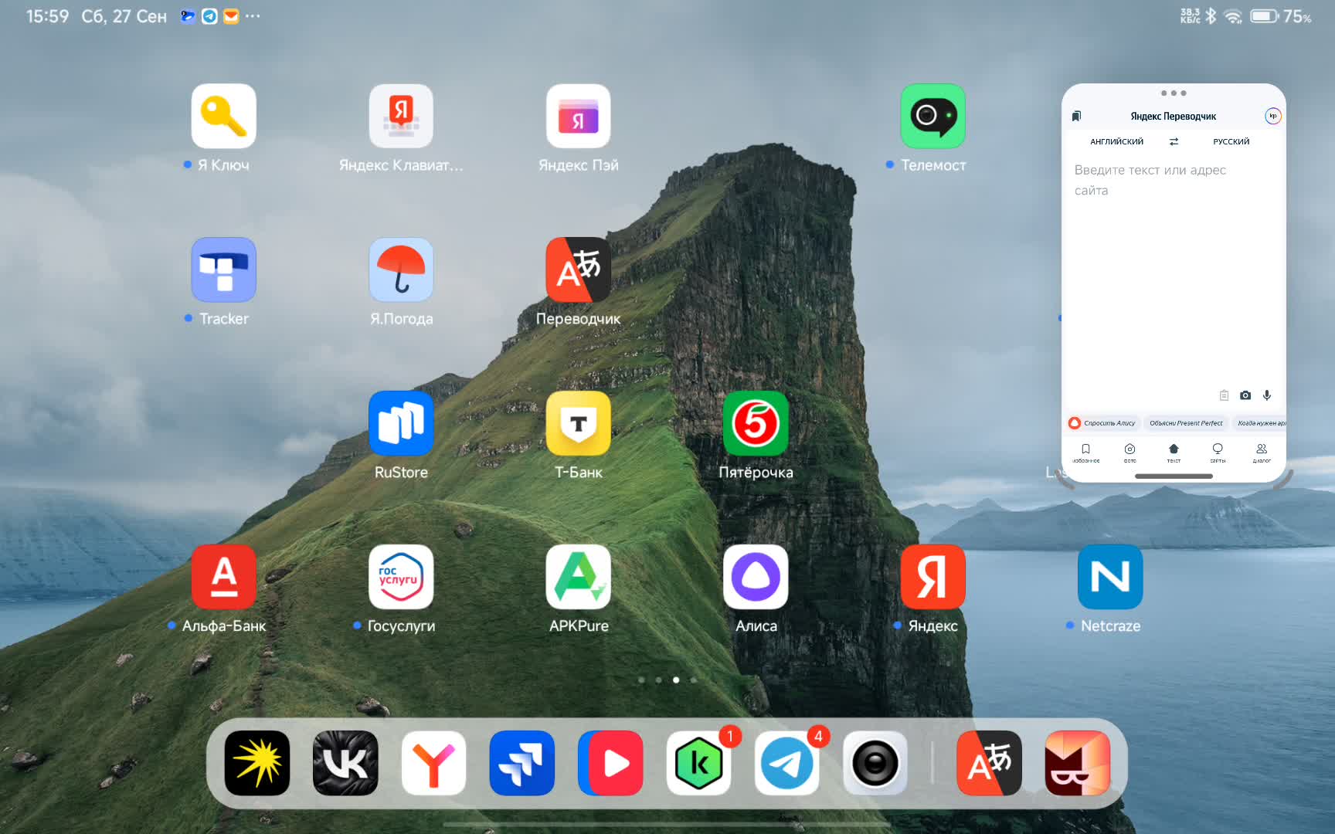Choose source language АНГЛИЙСКИЙ
This screenshot has width=1335, height=834.
pos(1116,141)
